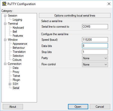Open the Proxy settings panel

16,72
